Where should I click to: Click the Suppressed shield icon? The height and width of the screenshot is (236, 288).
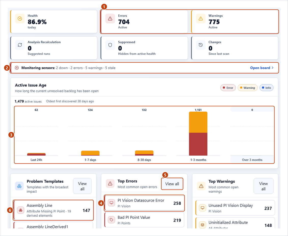point(110,45)
